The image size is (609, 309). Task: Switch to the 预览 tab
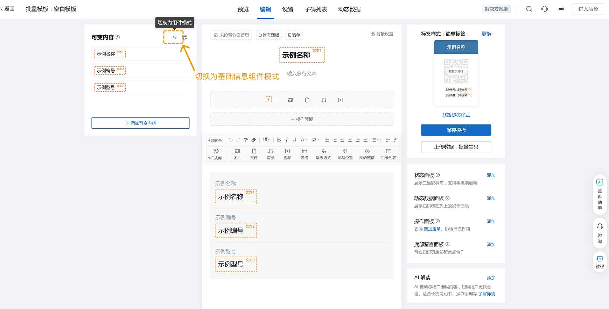pyautogui.click(x=243, y=9)
